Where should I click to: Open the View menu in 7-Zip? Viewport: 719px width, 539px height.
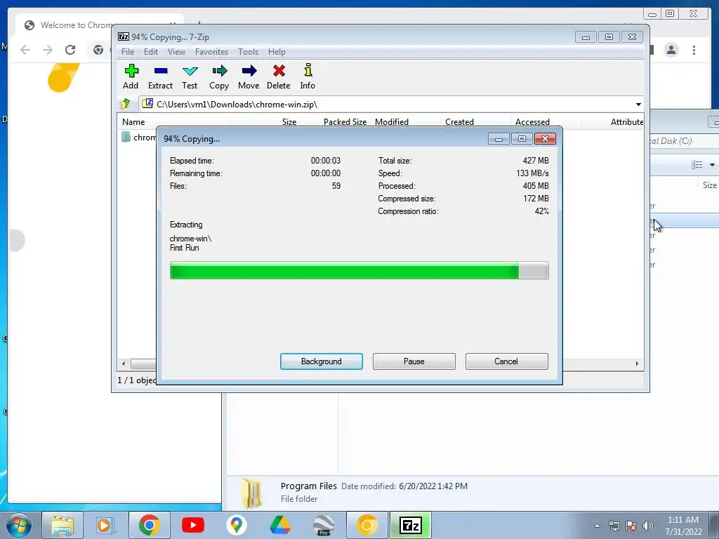(x=176, y=52)
